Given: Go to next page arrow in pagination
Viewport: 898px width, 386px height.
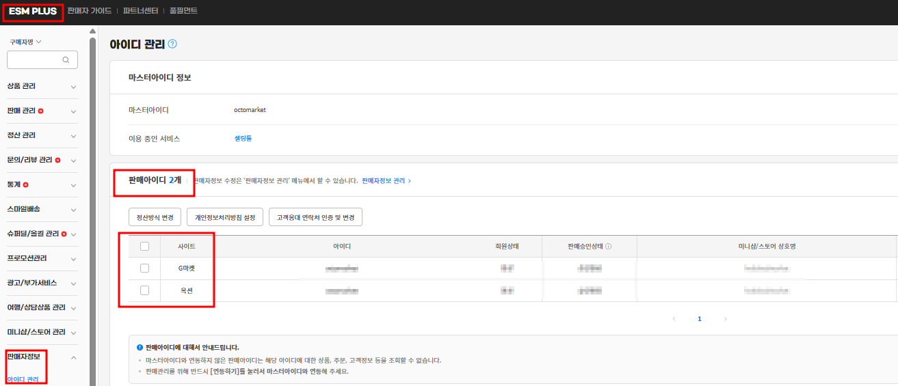Looking at the screenshot, I should [x=726, y=319].
